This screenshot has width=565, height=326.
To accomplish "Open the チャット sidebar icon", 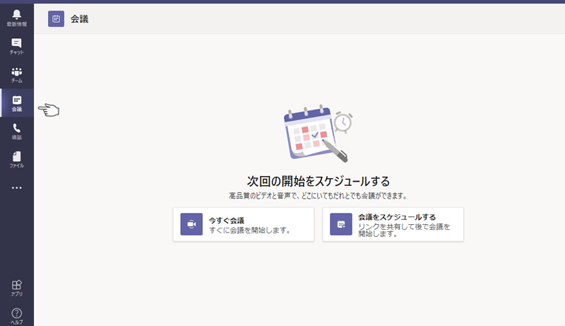I will 16,47.
